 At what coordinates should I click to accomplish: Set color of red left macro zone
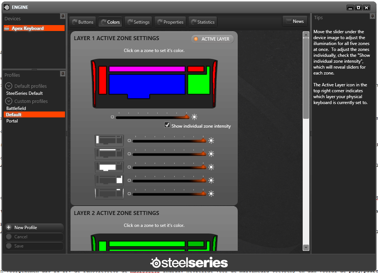[103, 80]
